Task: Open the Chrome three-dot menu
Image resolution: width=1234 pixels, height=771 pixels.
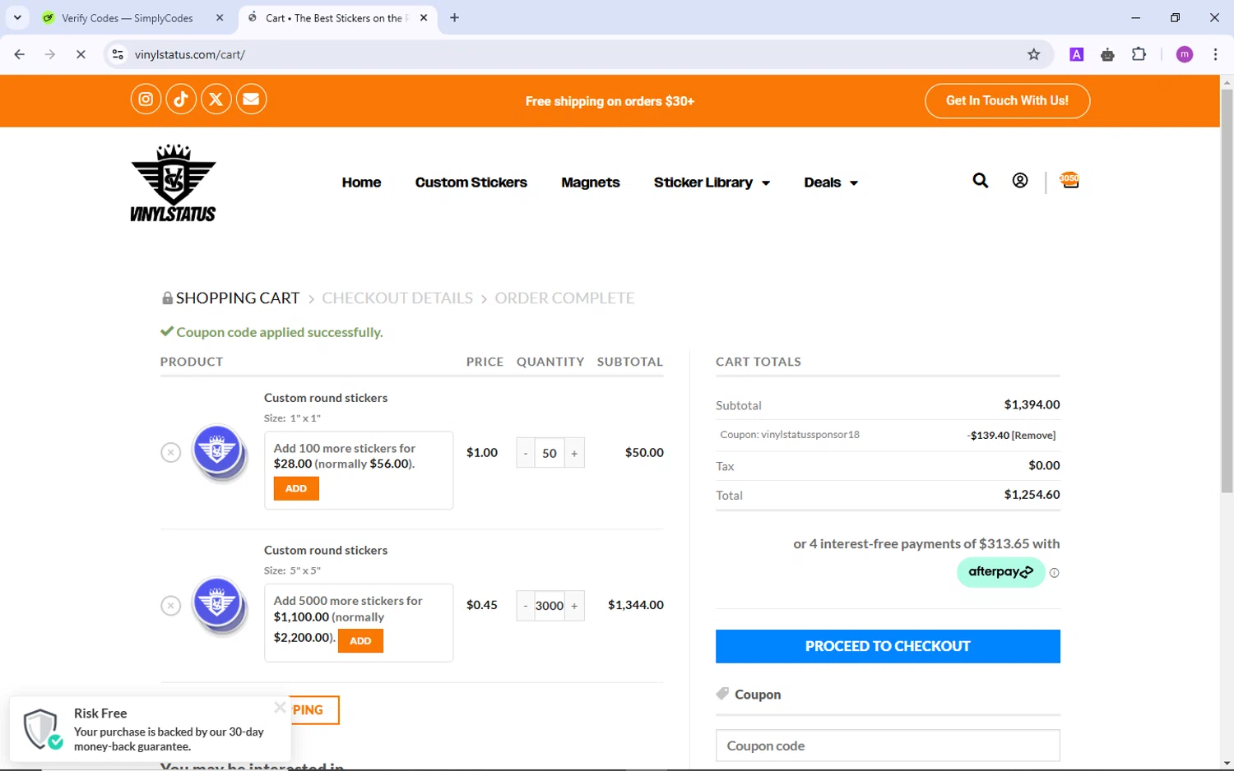Action: tap(1215, 54)
